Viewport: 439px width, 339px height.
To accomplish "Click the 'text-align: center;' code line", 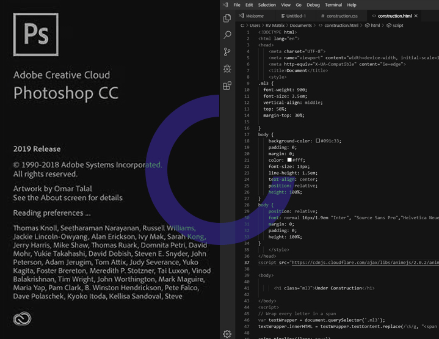I will click(x=293, y=180).
